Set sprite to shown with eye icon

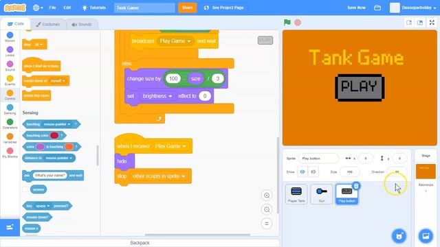302,172
